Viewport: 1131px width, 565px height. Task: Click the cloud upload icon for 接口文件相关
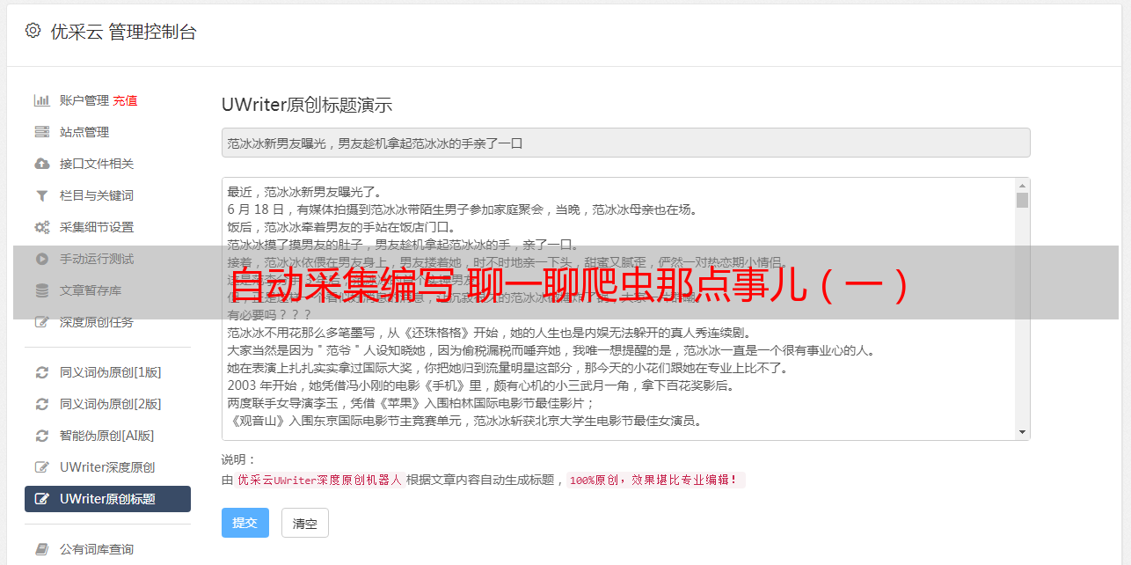click(x=41, y=164)
